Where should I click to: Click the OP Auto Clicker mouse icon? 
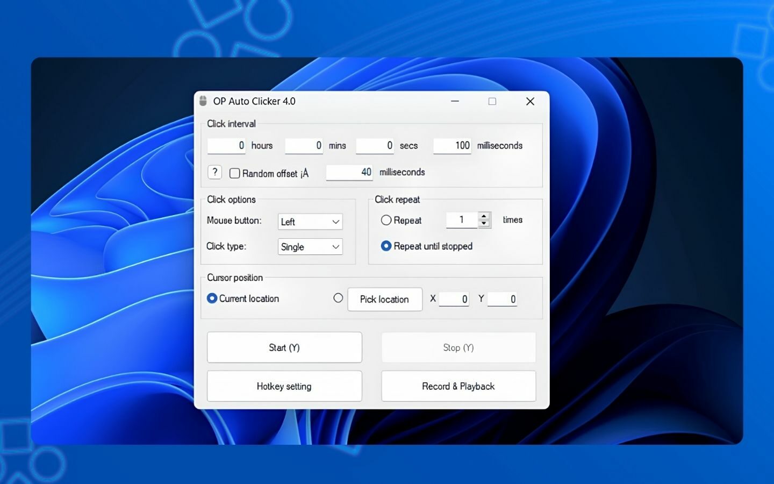coord(203,101)
